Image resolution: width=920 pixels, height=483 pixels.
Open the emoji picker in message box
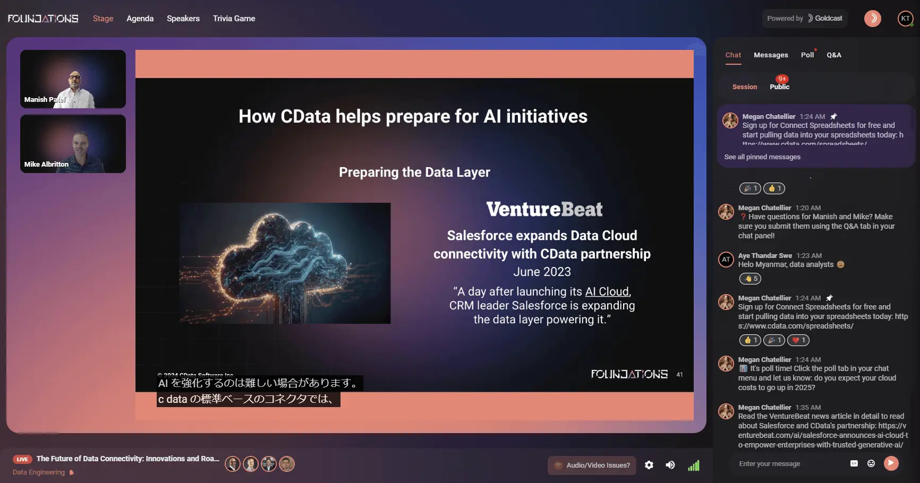(x=871, y=463)
